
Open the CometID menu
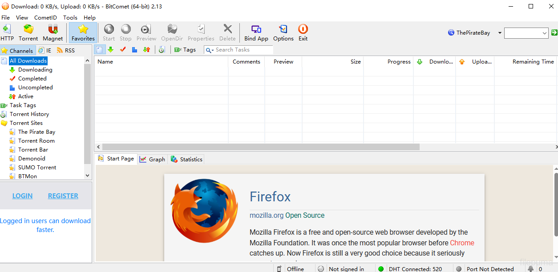tap(45, 18)
